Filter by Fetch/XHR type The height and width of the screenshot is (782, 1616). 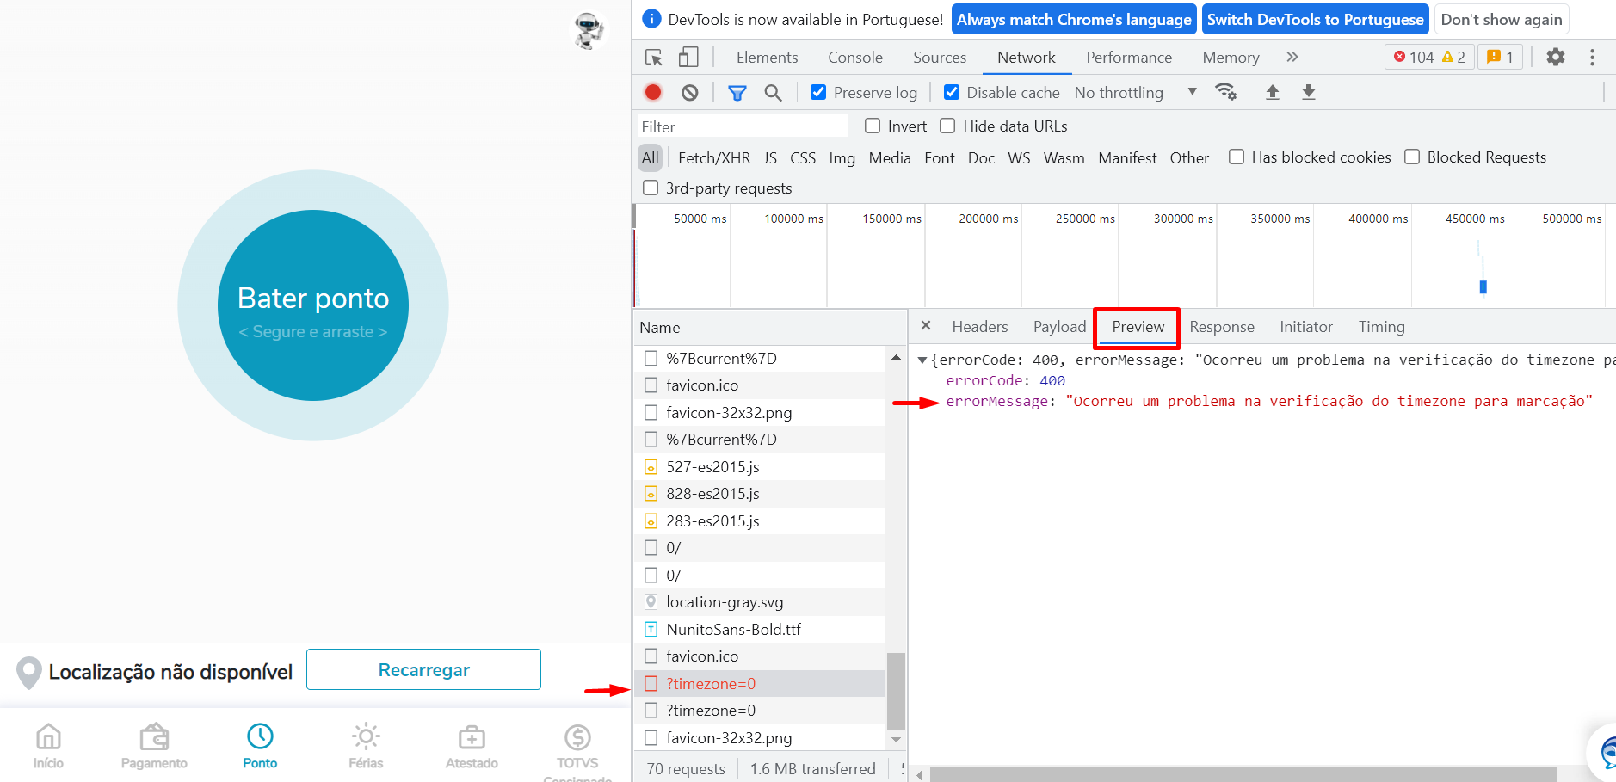pyautogui.click(x=714, y=157)
